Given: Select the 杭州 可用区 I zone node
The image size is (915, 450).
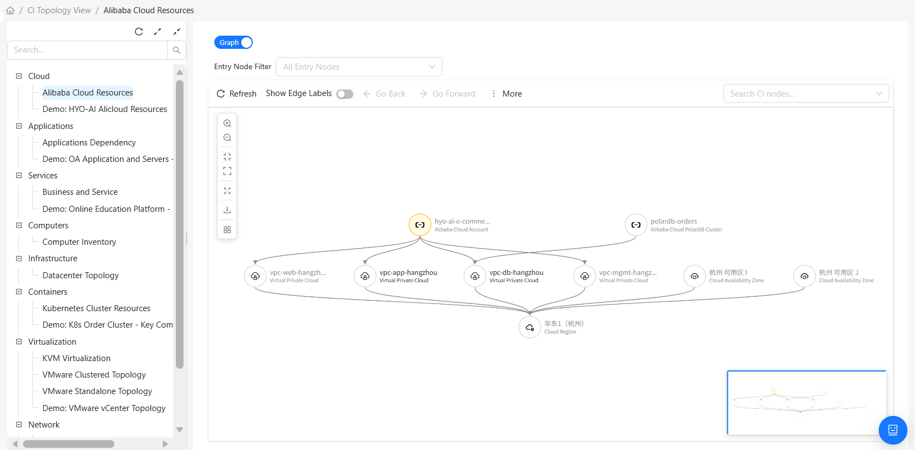Looking at the screenshot, I should point(695,276).
